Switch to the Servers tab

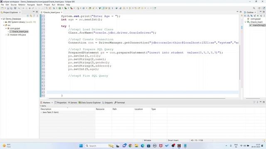(73, 103)
